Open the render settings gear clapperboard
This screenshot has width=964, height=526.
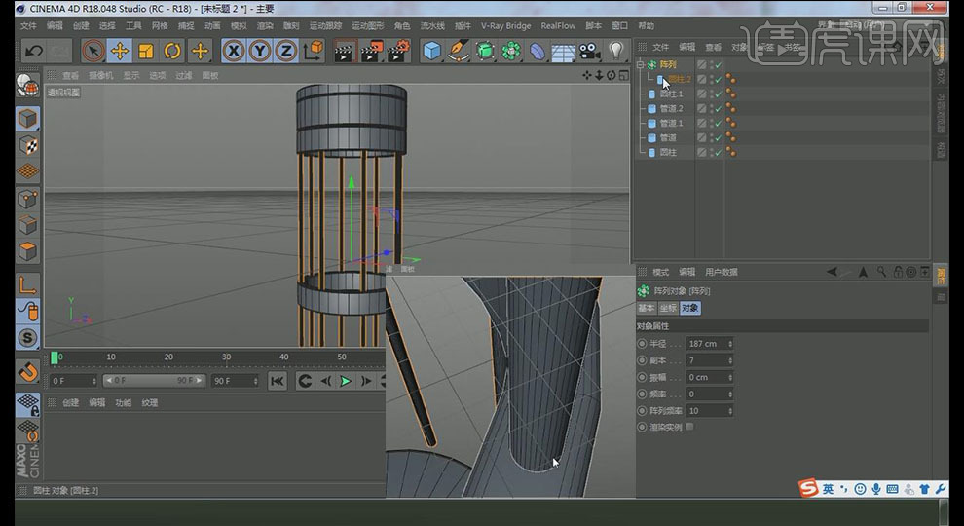pyautogui.click(x=398, y=51)
